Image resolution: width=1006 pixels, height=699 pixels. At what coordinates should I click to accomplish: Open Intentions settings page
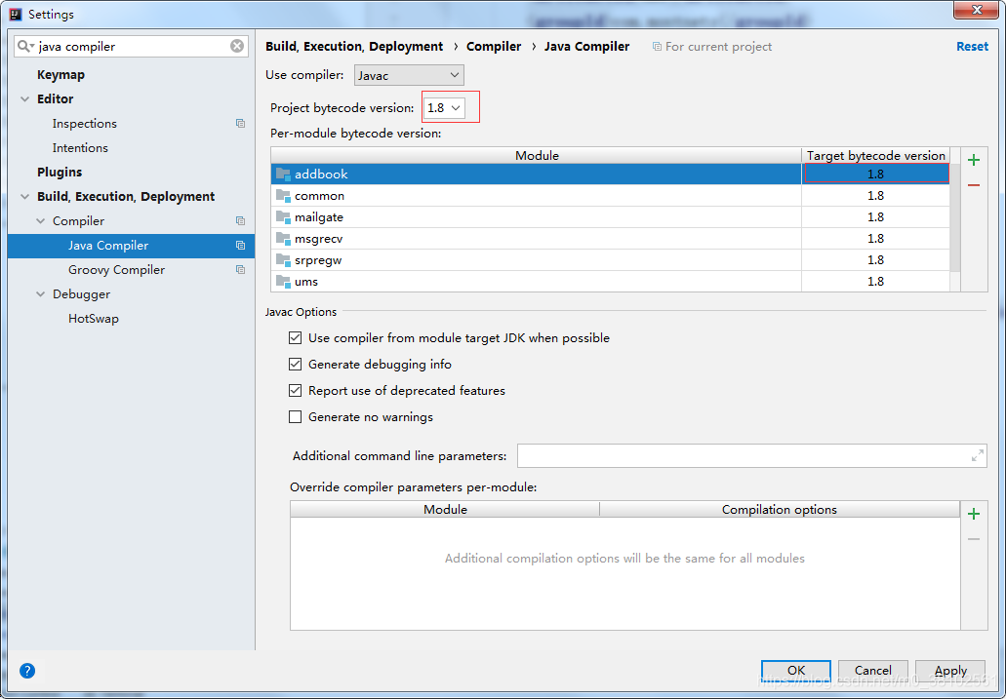pos(80,147)
